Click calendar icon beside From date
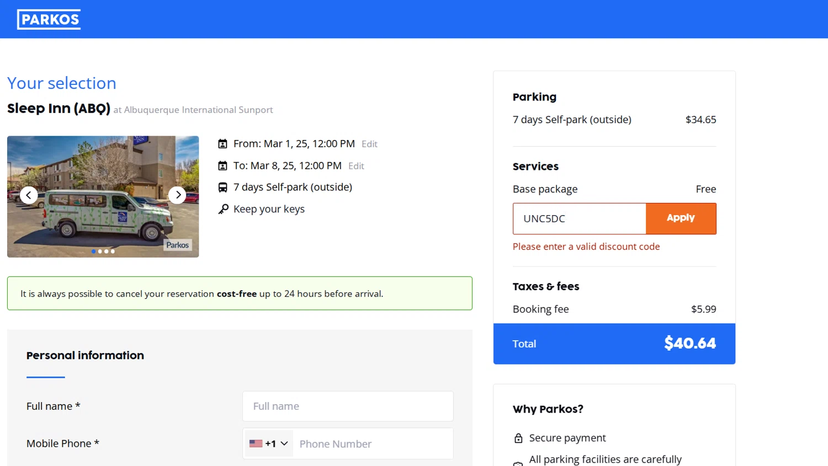This screenshot has height=466, width=828. tap(222, 144)
